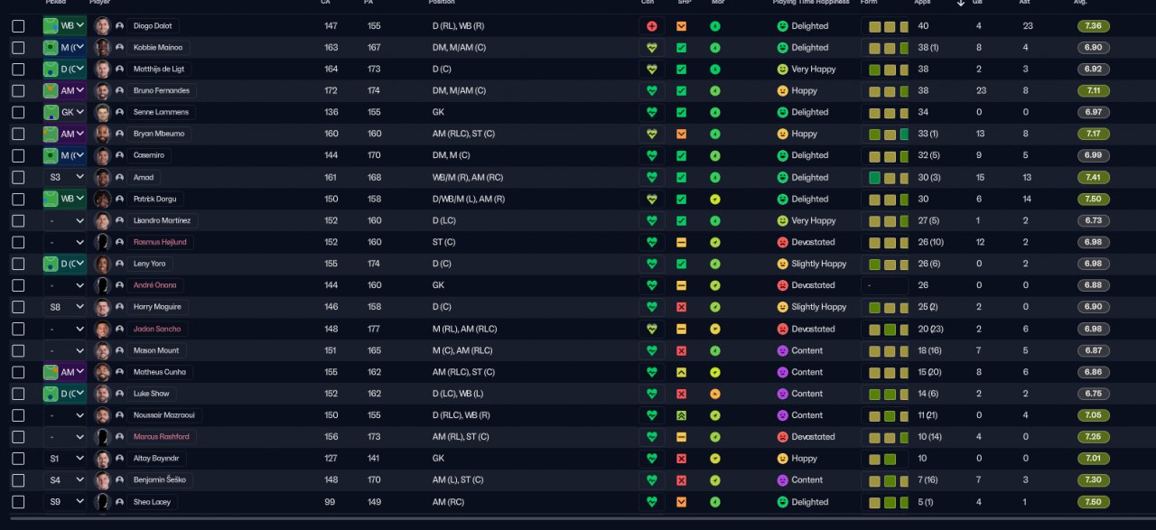
Task: Click Matthijs de Ligt's green sharpness tick icon
Action: (x=682, y=70)
